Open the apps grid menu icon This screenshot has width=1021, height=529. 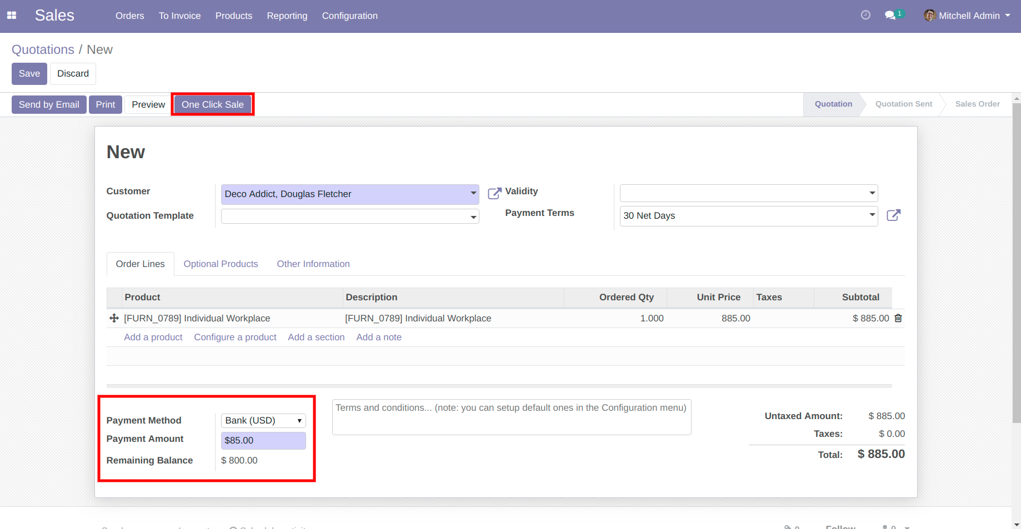pyautogui.click(x=11, y=16)
